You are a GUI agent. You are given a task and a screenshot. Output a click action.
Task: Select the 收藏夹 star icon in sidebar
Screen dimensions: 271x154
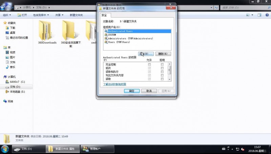point(5,23)
